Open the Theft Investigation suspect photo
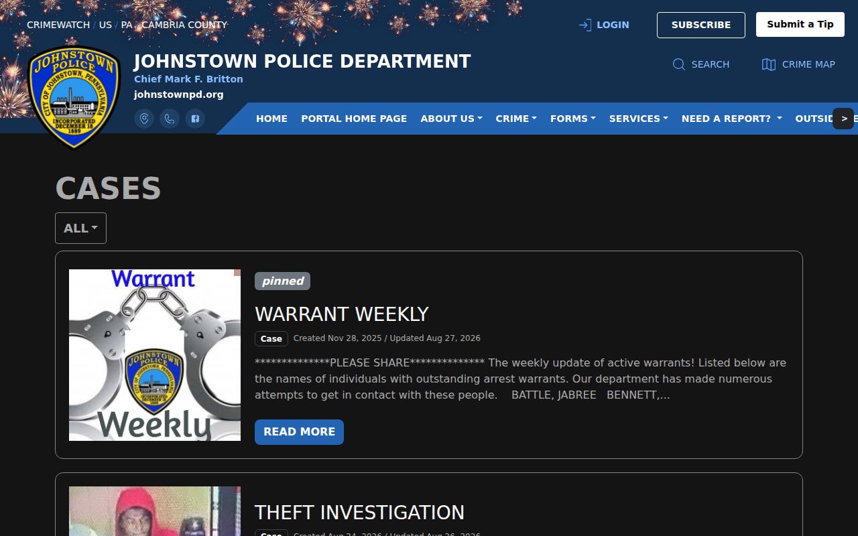Viewport: 858px width, 536px height. coord(155,511)
